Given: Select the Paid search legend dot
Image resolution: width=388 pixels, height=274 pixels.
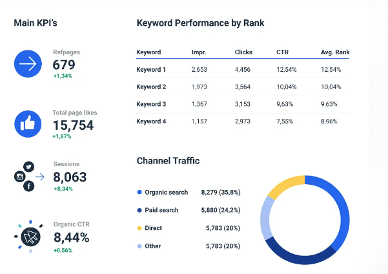Looking at the screenshot, I should [x=139, y=210].
